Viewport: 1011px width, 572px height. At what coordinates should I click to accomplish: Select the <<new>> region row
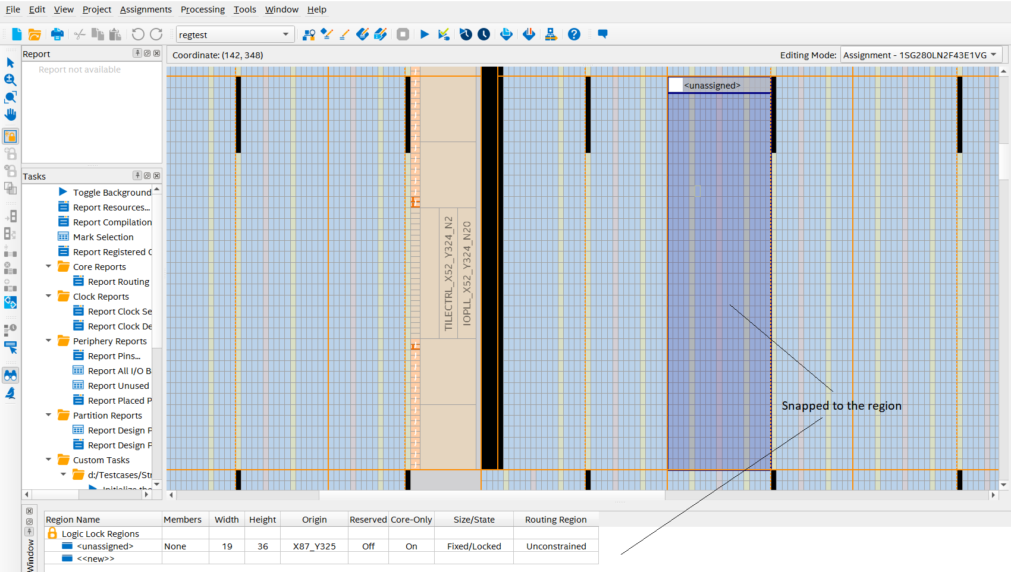95,559
